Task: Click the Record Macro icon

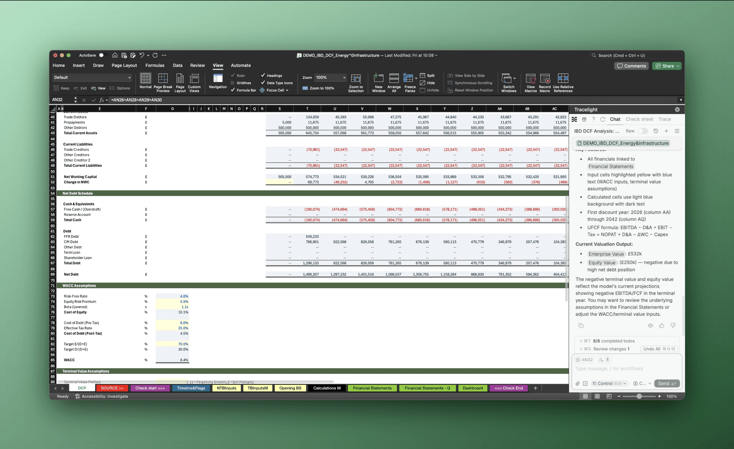Action: pyautogui.click(x=545, y=79)
